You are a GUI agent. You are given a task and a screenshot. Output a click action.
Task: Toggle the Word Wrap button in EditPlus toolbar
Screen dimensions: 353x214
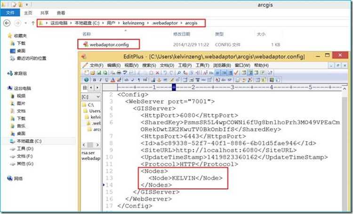tap(218, 73)
